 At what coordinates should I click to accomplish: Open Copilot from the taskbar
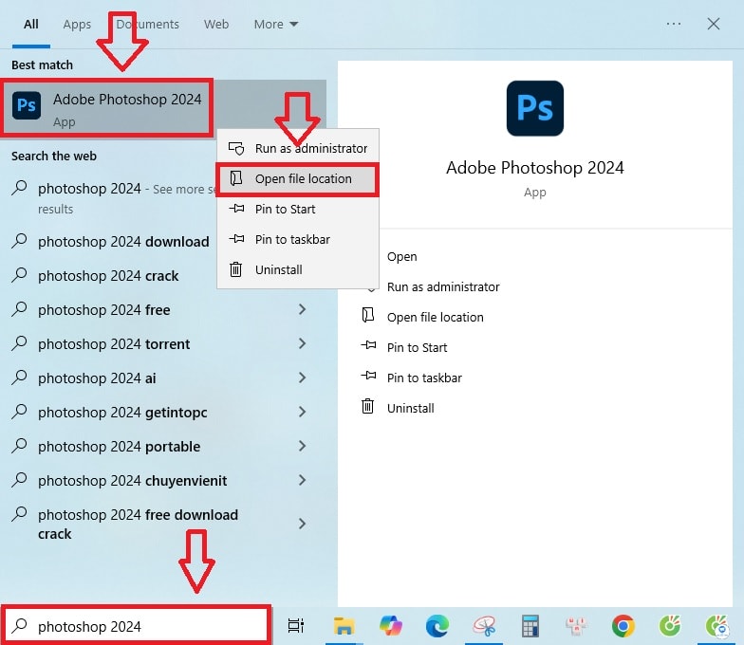391,626
